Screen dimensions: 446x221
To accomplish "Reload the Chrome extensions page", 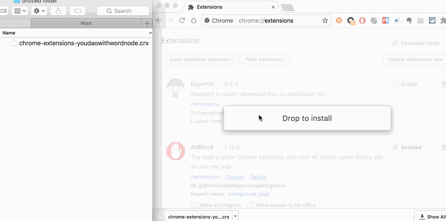I will [x=182, y=20].
